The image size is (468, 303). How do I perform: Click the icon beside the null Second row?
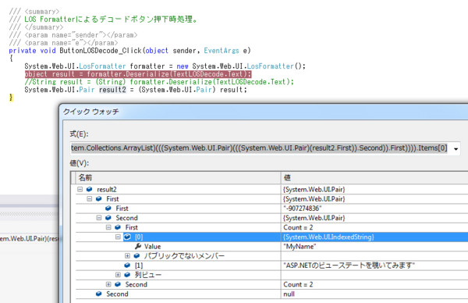pos(99,294)
